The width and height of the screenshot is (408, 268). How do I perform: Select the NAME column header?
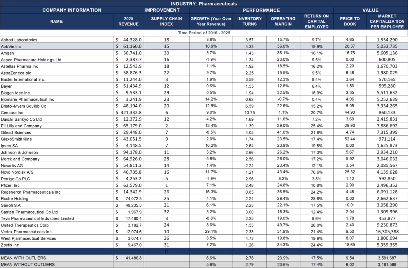[56, 21]
